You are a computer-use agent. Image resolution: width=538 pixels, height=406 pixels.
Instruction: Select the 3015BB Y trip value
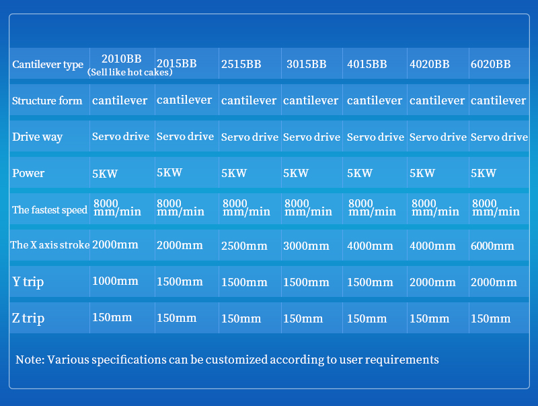pyautogui.click(x=307, y=282)
